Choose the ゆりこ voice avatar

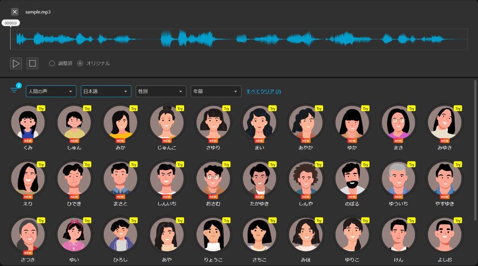click(352, 234)
